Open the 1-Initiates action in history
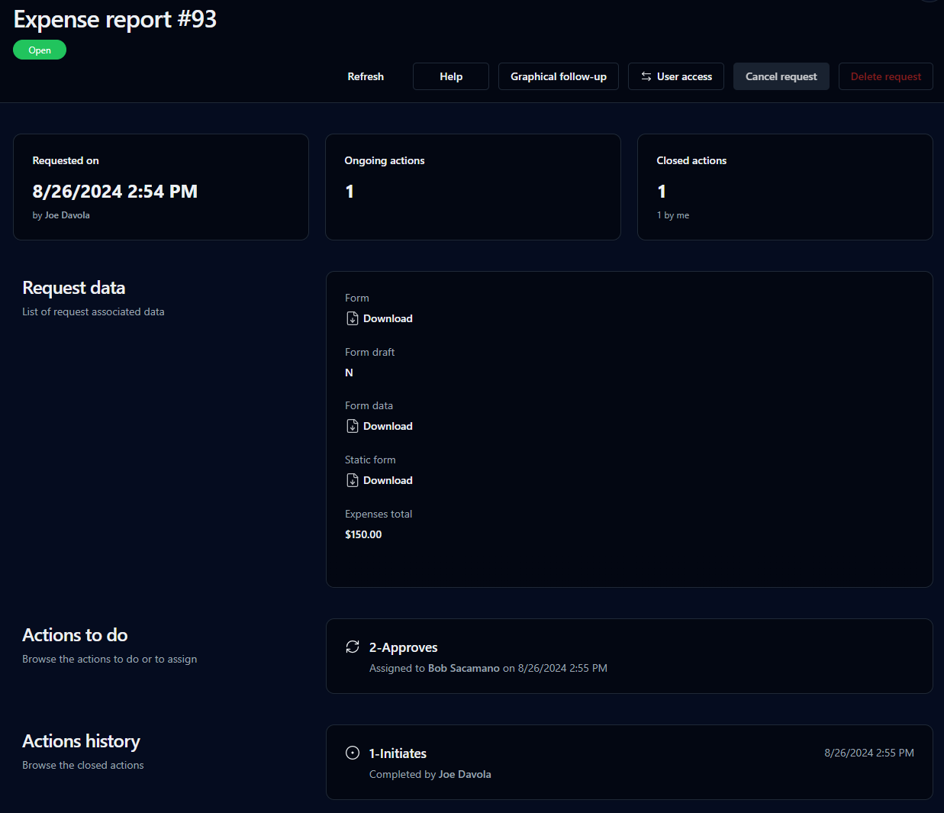This screenshot has height=813, width=944. coord(398,753)
